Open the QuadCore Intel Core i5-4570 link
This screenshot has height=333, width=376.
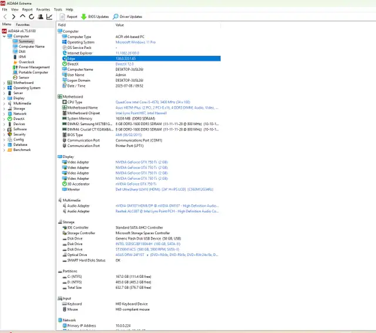coord(153,102)
